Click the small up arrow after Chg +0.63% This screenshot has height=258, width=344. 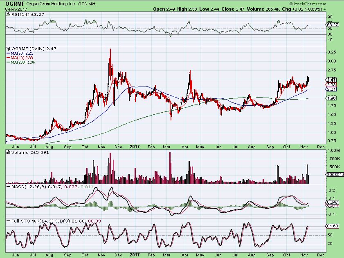tap(324, 9)
